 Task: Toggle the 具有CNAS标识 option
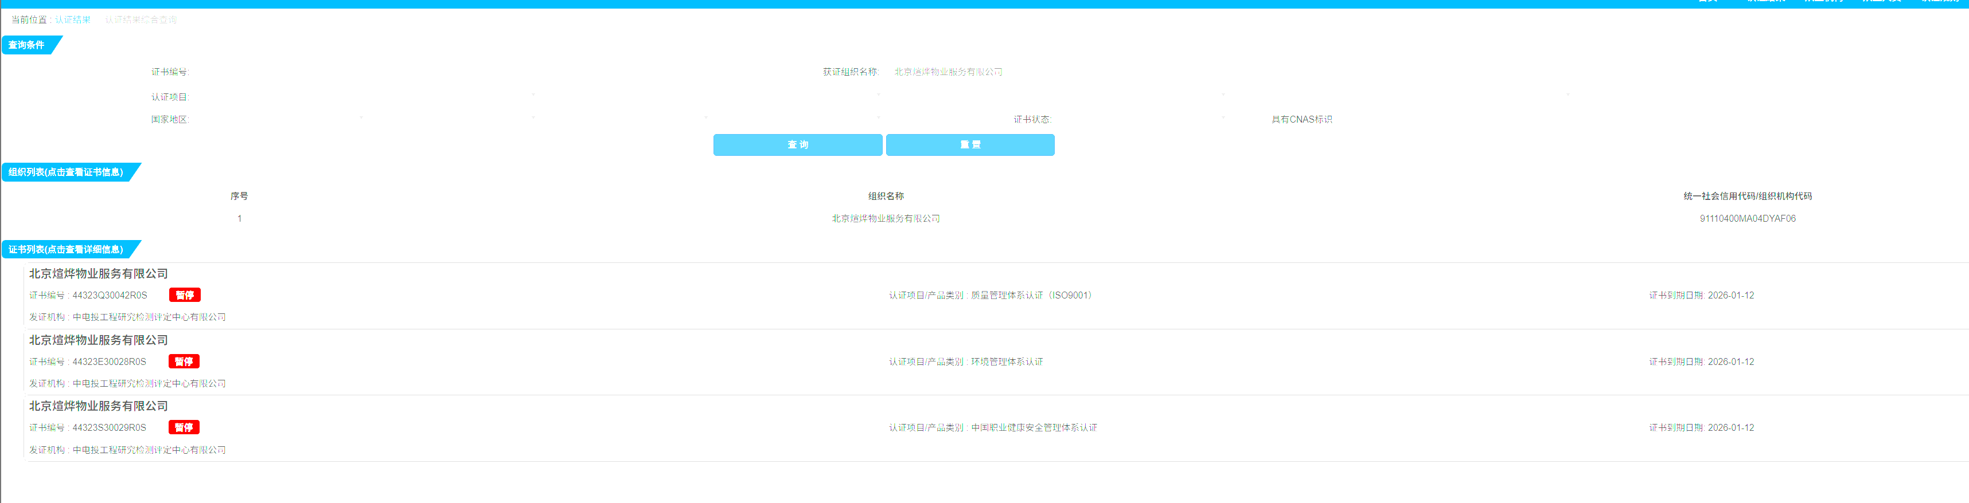[1301, 119]
